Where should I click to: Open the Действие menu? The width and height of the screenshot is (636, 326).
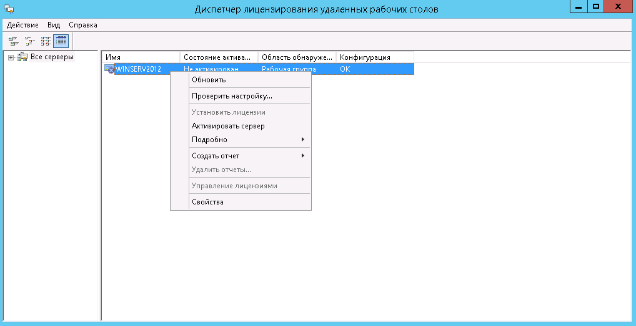(22, 25)
